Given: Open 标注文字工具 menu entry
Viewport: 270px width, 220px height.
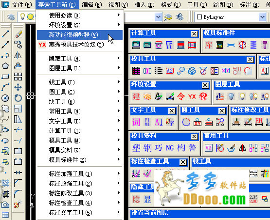Looking at the screenshot, I should pyautogui.click(x=80, y=213).
